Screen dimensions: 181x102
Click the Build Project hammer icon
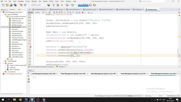[53, 5]
